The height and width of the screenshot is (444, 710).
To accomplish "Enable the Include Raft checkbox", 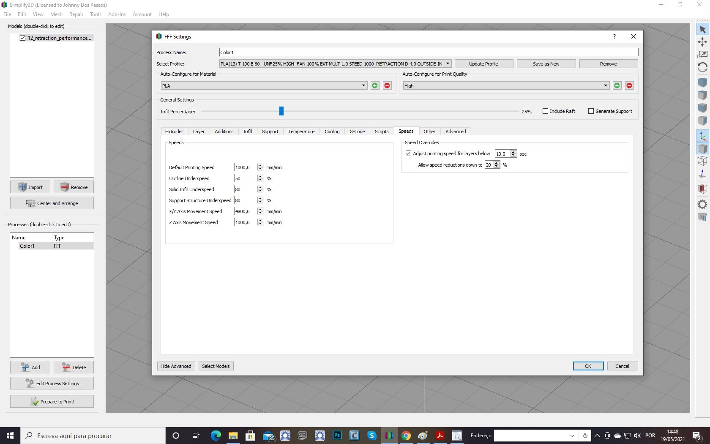I will 545,111.
